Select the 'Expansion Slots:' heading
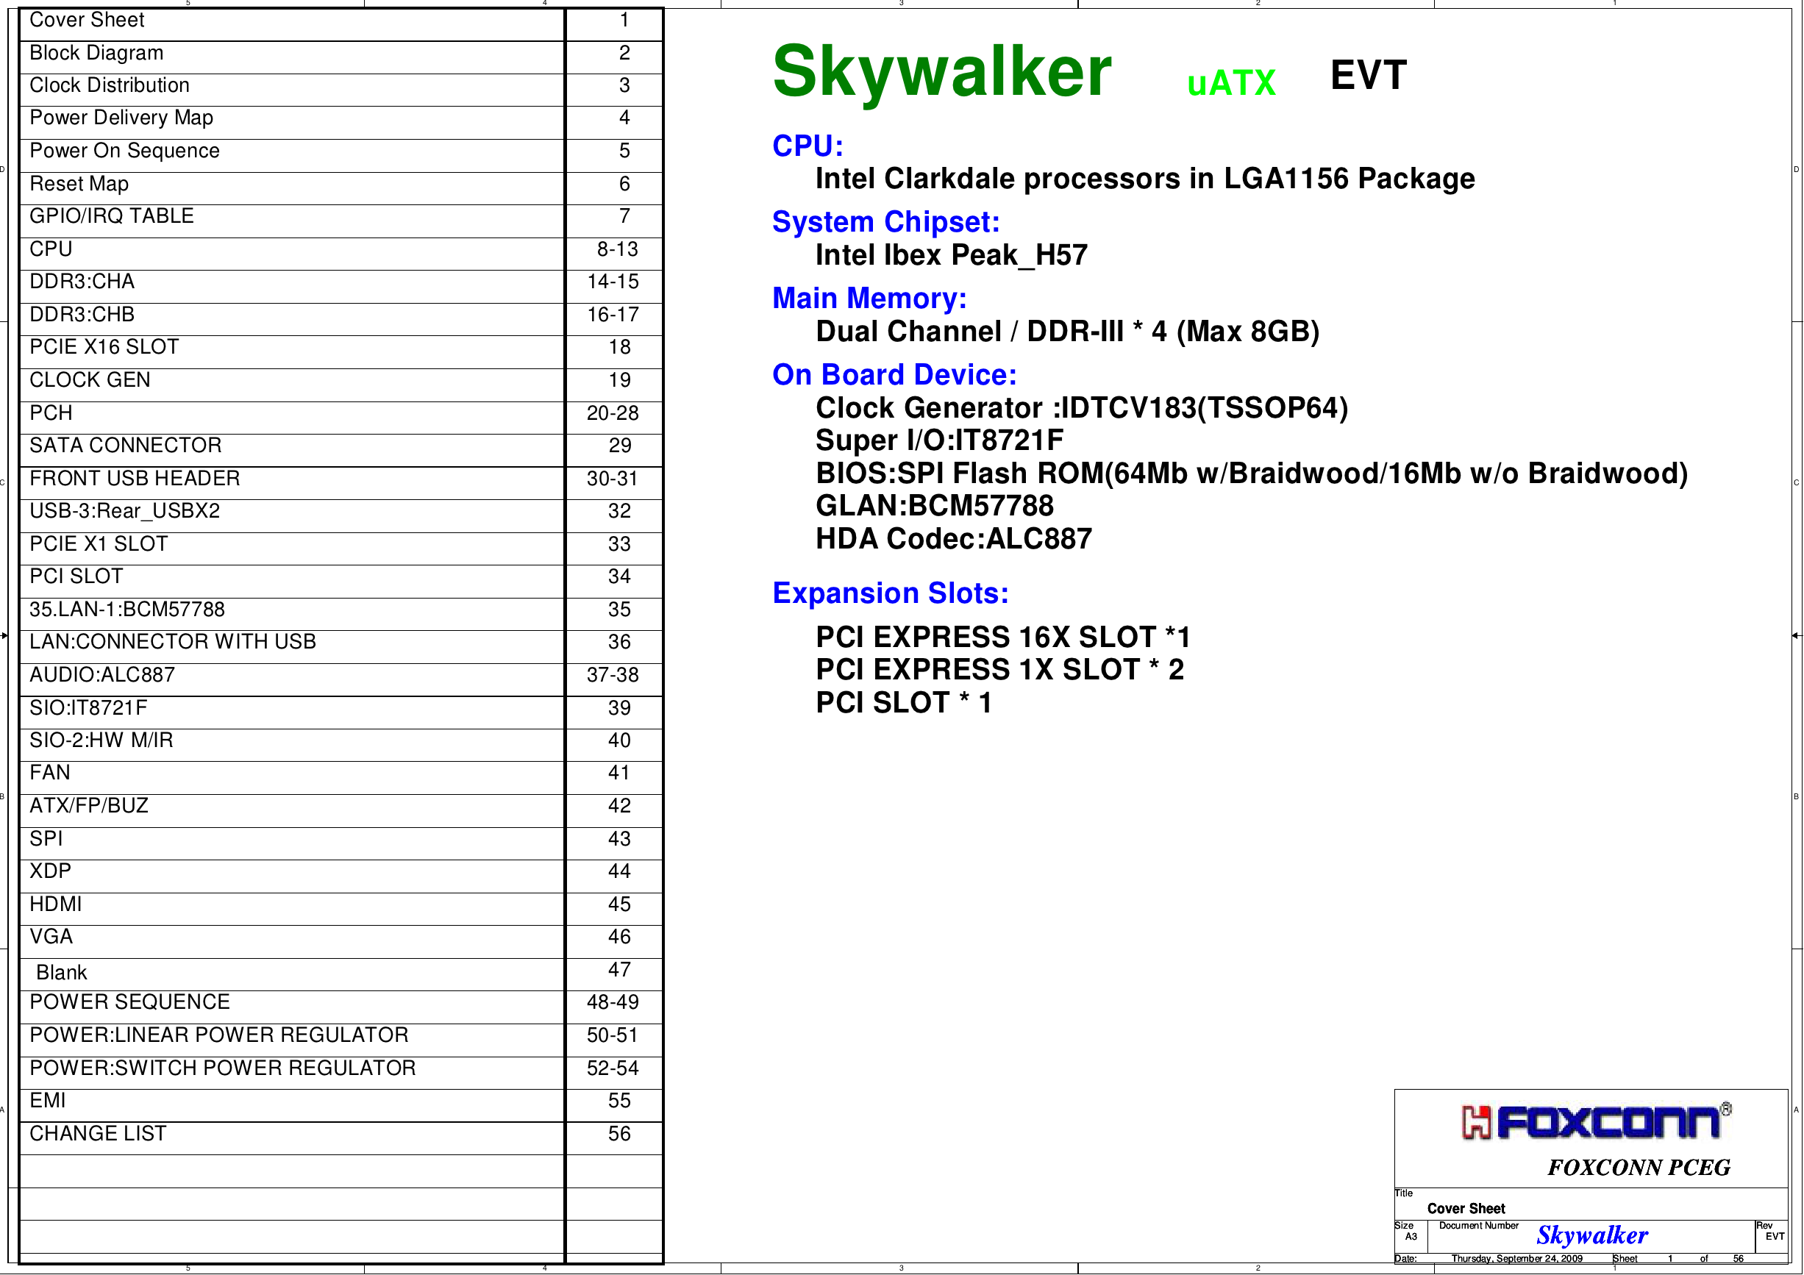 click(890, 593)
